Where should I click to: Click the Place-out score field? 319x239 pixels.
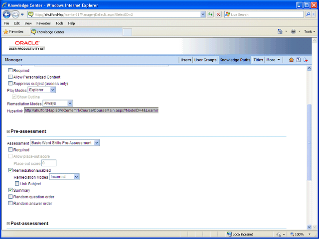(x=49, y=163)
